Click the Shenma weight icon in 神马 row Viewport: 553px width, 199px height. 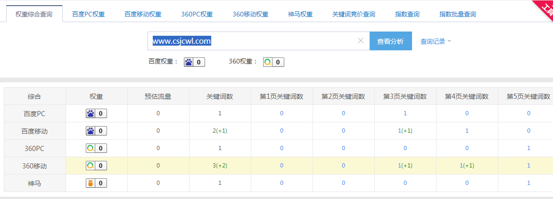pyautogui.click(x=91, y=183)
